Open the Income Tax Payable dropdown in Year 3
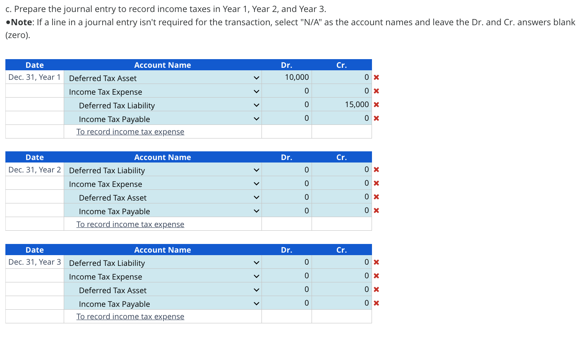This screenshot has width=583, height=337. (x=256, y=303)
